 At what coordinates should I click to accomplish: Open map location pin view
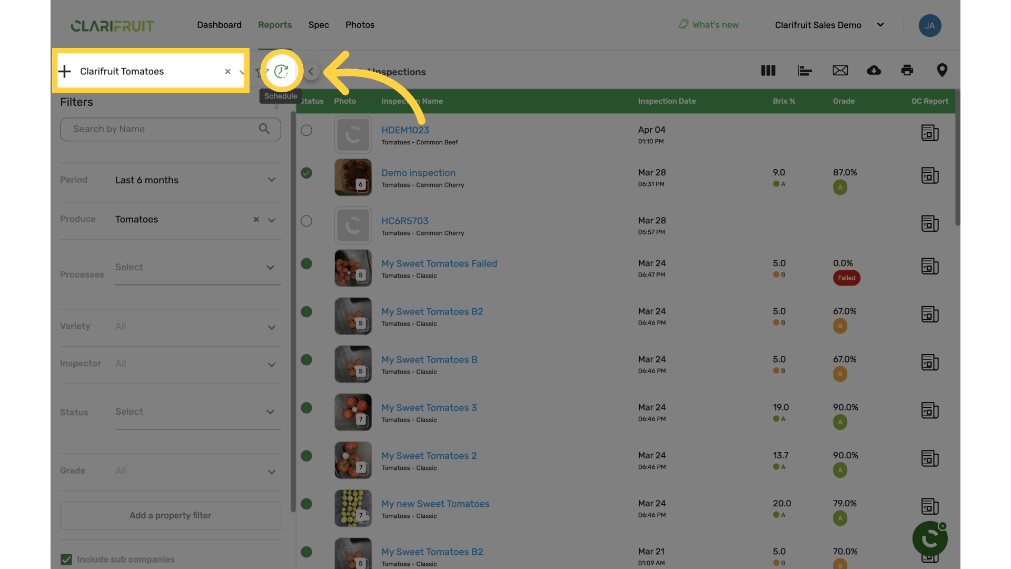[x=942, y=70]
